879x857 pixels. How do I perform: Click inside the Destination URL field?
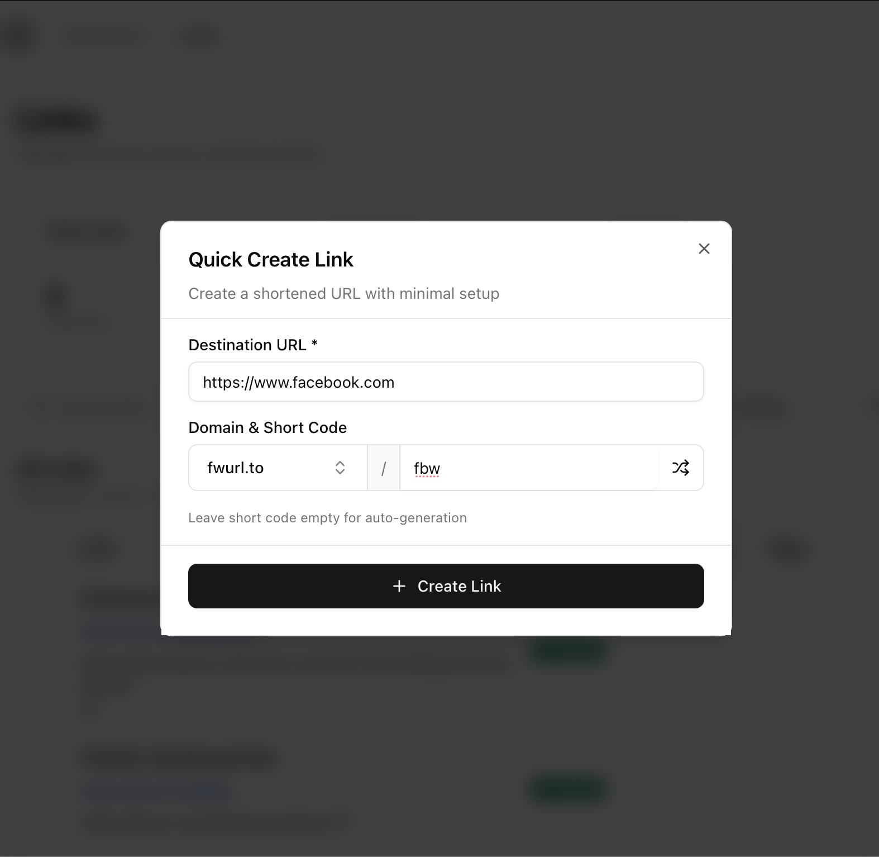pos(446,382)
